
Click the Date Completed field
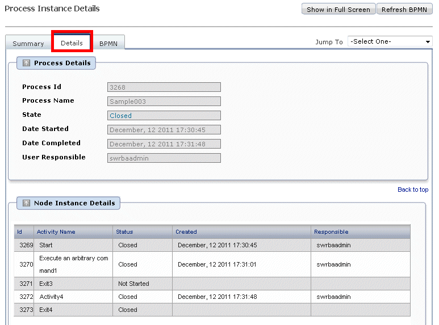pyautogui.click(x=164, y=144)
